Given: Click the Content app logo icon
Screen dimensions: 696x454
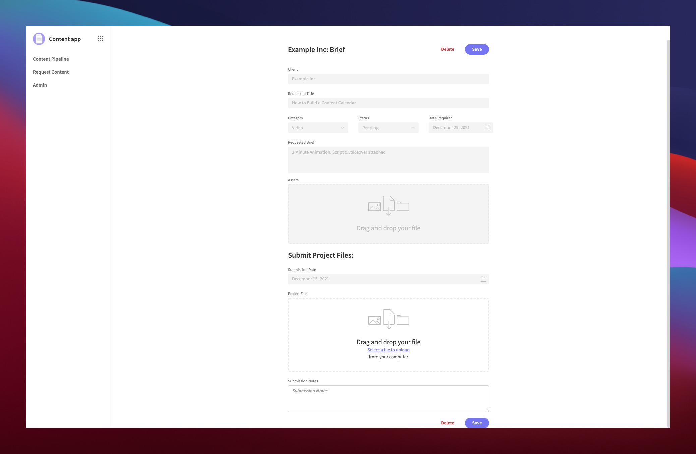Looking at the screenshot, I should point(39,39).
